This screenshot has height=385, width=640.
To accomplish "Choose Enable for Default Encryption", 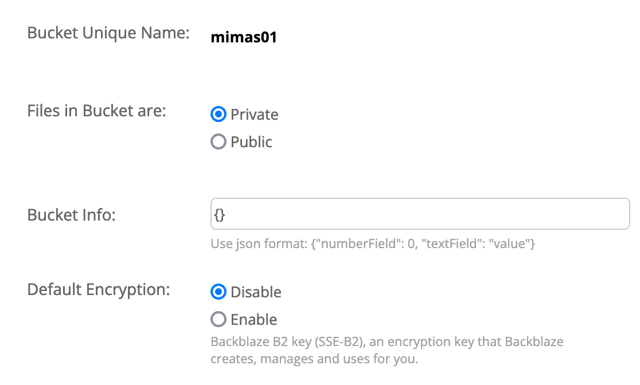I will point(218,319).
